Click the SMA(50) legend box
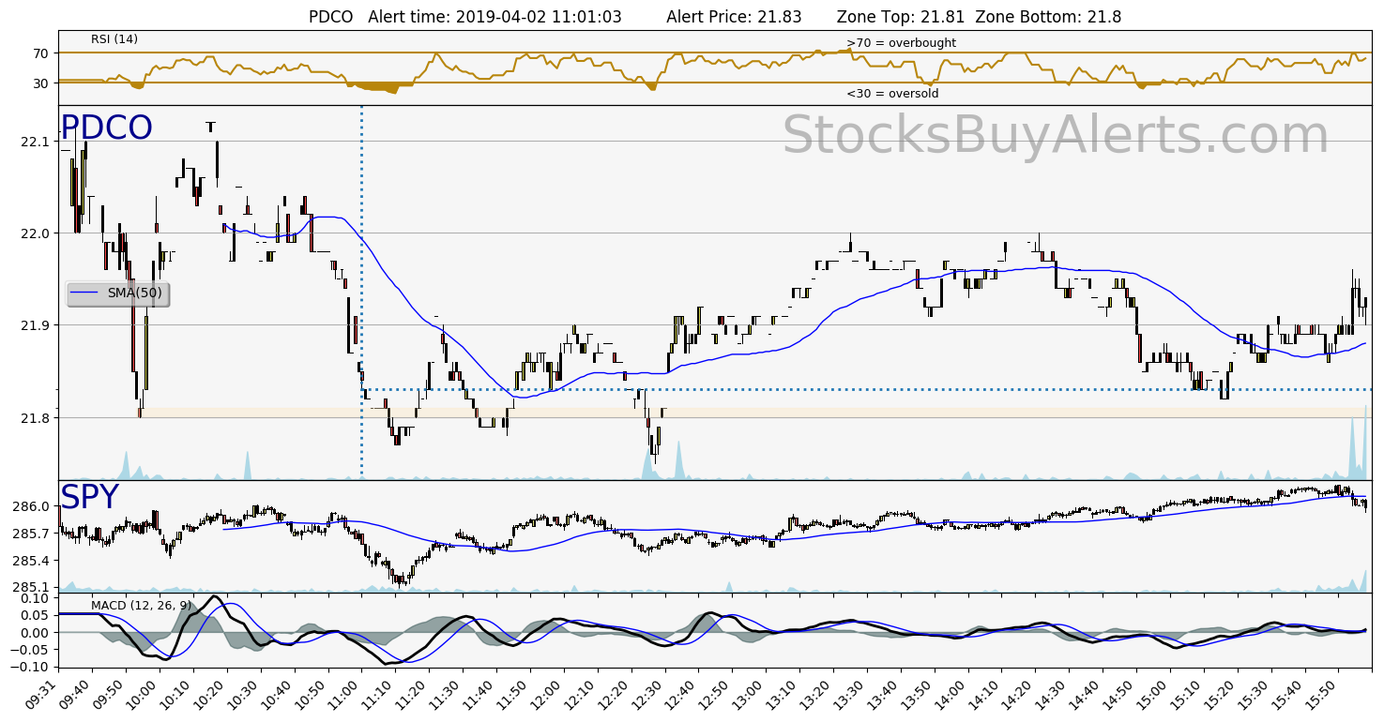This screenshot has width=1384, height=722. (118, 293)
